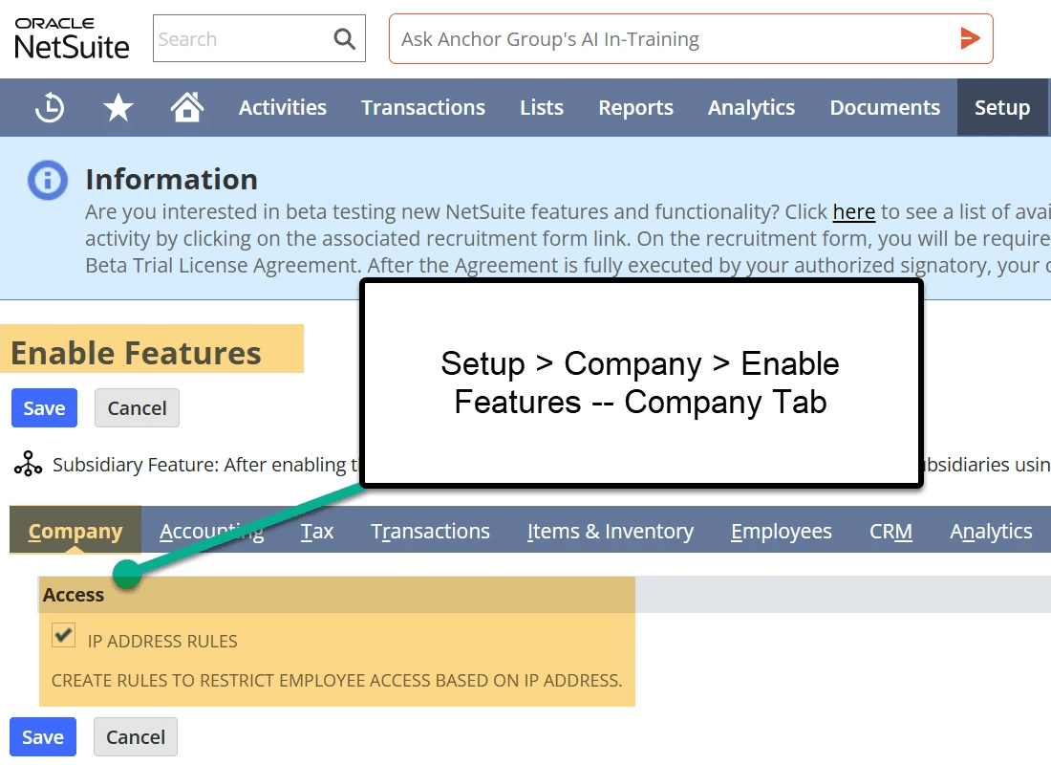This screenshot has height=765, width=1051.
Task: Click the bottom Save button
Action: (x=43, y=737)
